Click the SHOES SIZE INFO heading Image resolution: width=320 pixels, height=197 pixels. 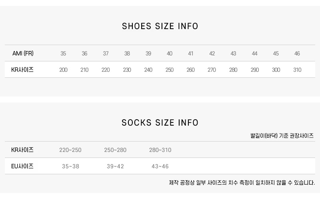point(160,26)
